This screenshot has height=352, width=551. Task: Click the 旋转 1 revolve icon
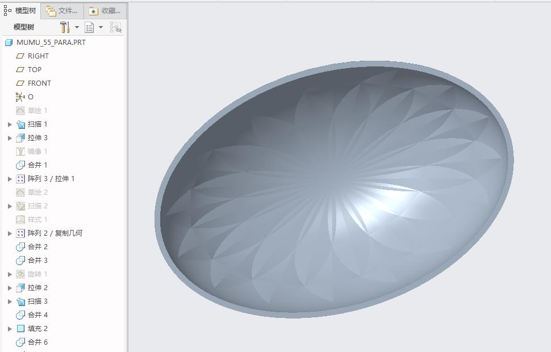pos(20,274)
